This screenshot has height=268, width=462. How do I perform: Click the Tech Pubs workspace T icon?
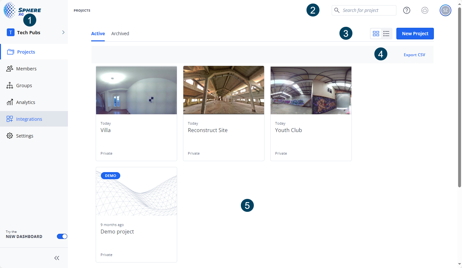(11, 32)
